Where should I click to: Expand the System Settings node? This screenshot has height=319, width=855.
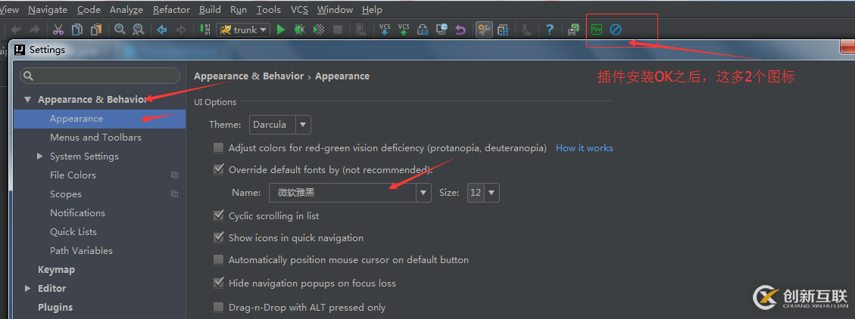[x=40, y=156]
